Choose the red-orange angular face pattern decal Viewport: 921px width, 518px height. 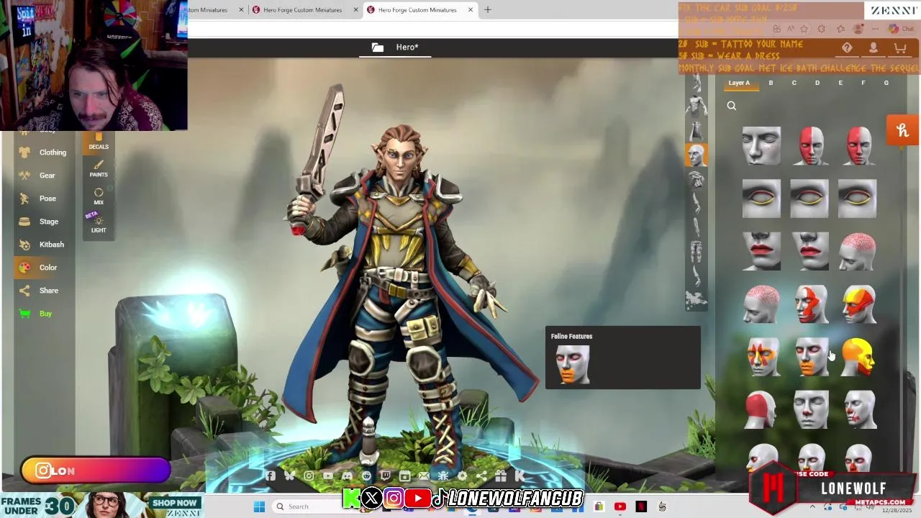click(x=810, y=304)
